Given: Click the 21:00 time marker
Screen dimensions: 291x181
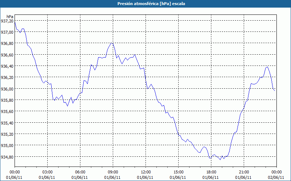Looking at the screenshot, I should 244,172.
